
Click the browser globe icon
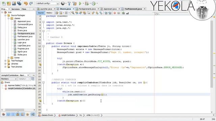(x=63, y=3)
